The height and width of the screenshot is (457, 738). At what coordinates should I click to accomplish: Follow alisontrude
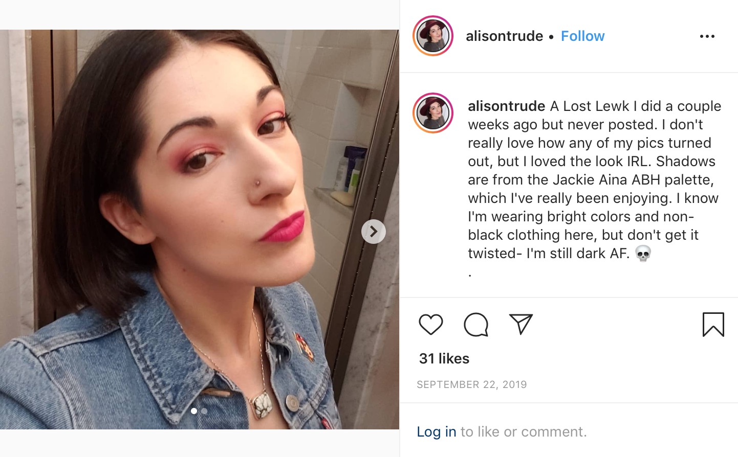pyautogui.click(x=582, y=36)
